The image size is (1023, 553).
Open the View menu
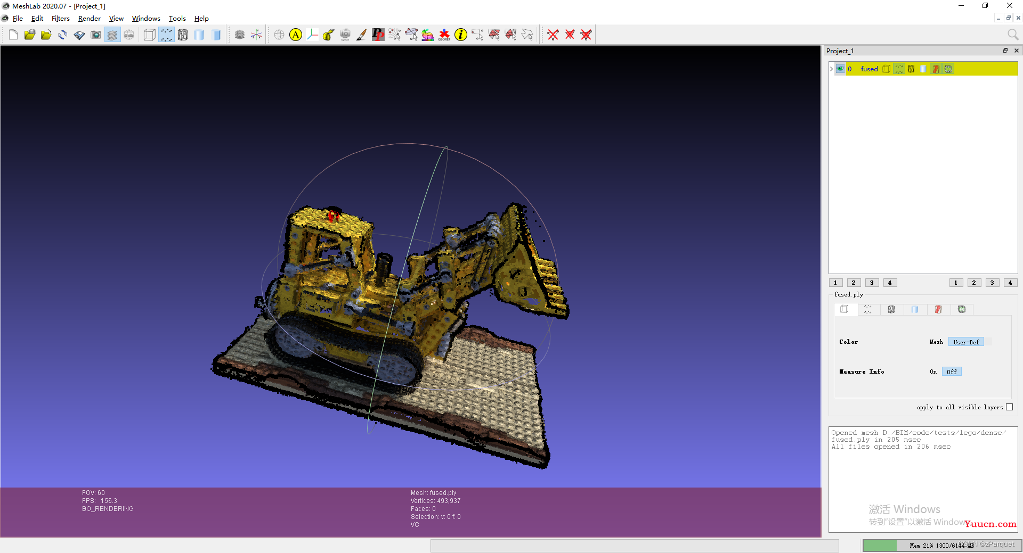pyautogui.click(x=116, y=19)
